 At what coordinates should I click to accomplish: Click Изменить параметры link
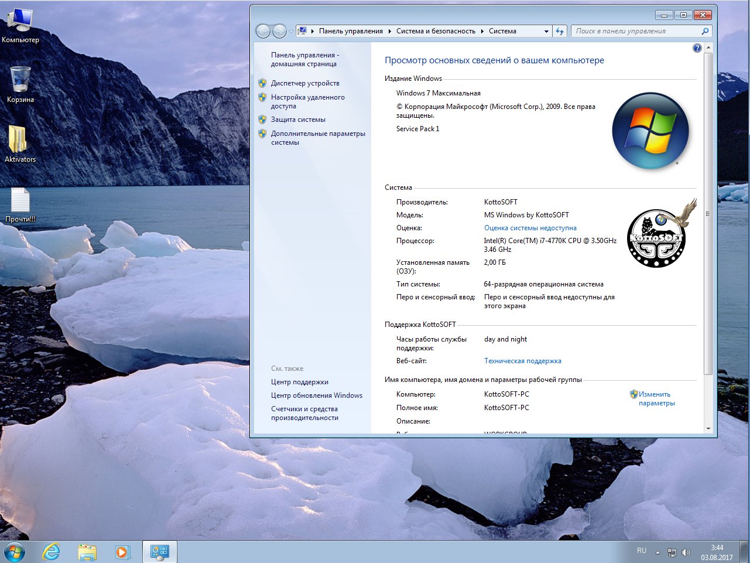[x=656, y=399]
